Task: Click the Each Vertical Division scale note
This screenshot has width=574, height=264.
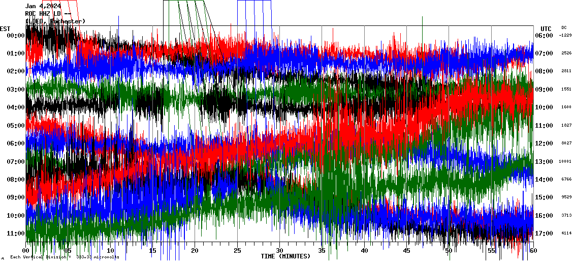Action: (x=65, y=257)
